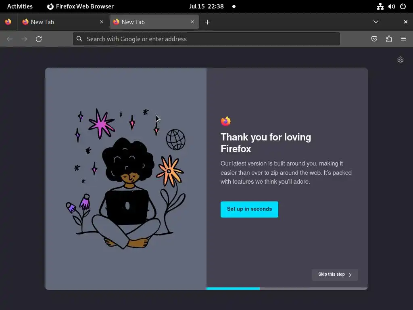Image resolution: width=413 pixels, height=310 pixels.
Task: Open a new tab with plus button
Action: click(208, 22)
